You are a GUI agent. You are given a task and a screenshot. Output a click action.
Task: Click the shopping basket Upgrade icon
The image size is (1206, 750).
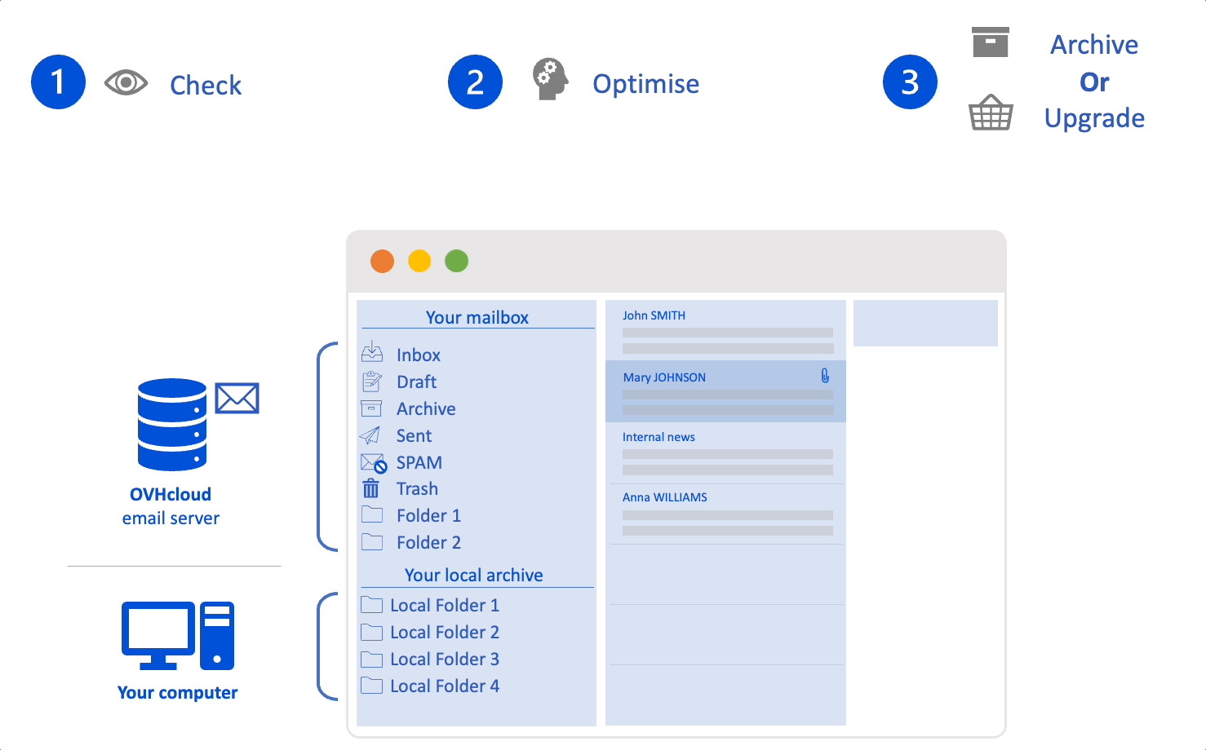[x=991, y=112]
